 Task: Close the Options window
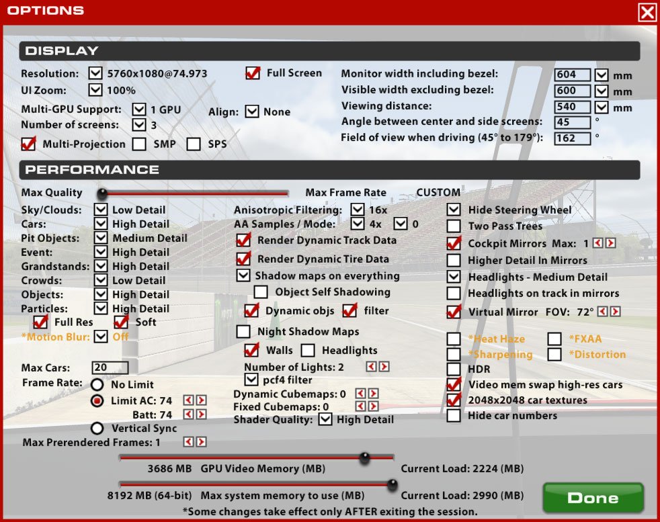point(647,12)
